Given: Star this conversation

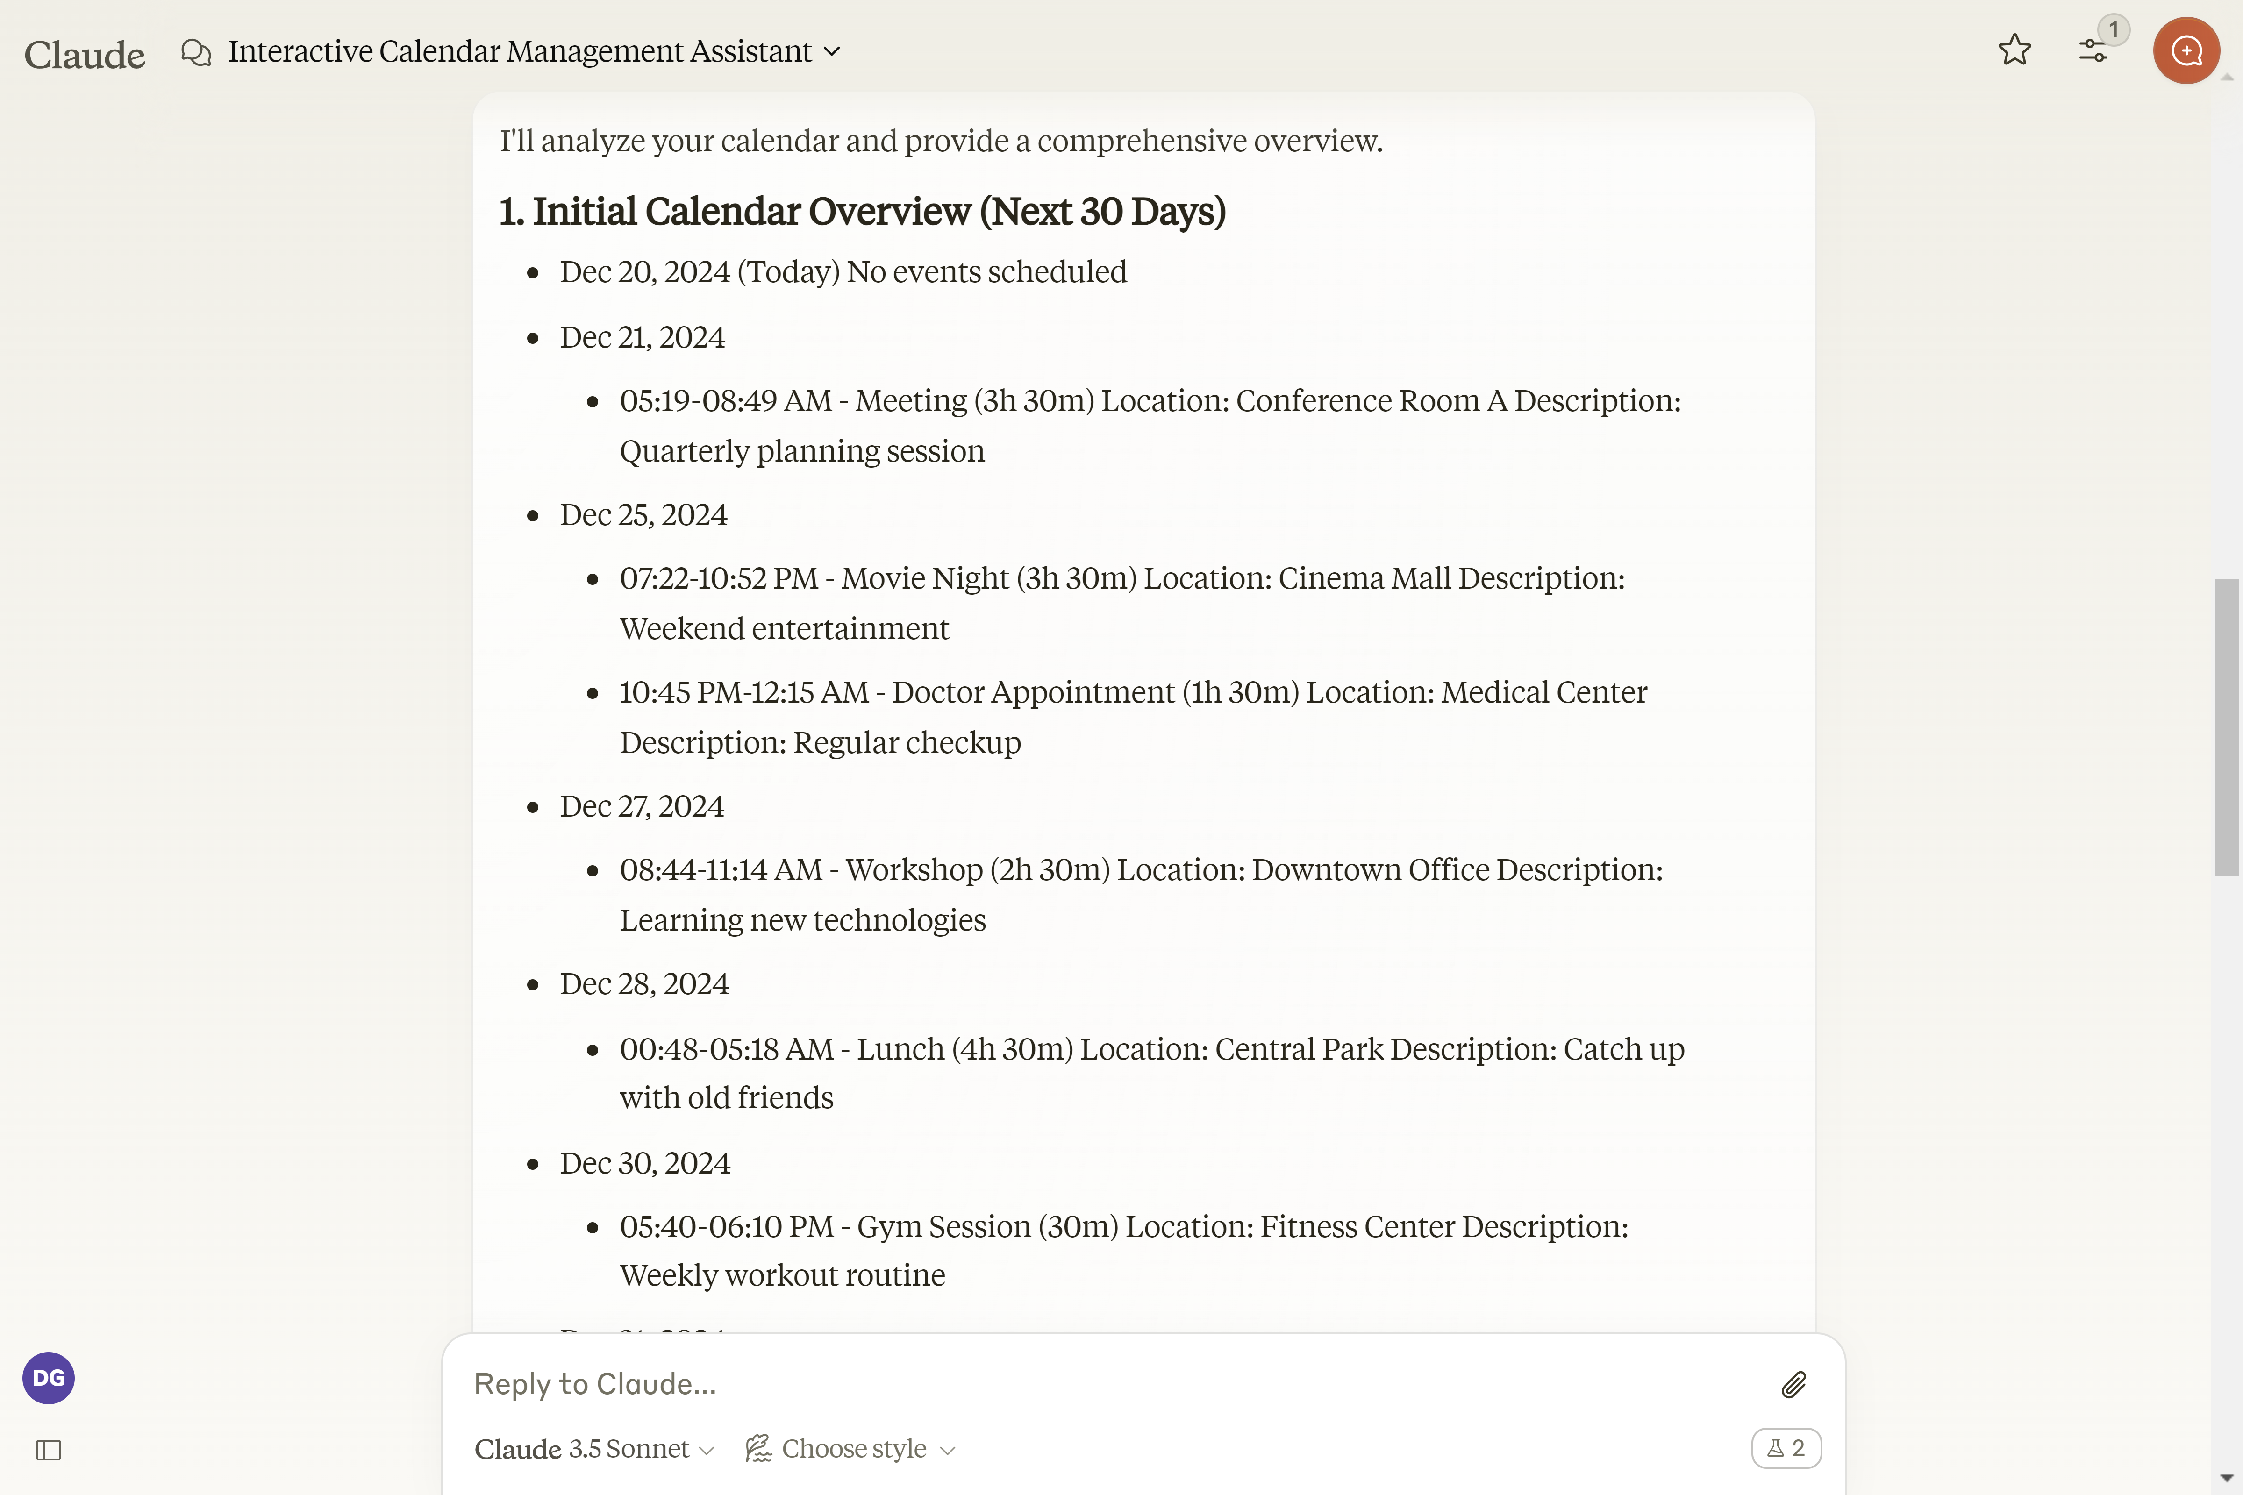Looking at the screenshot, I should [2014, 50].
